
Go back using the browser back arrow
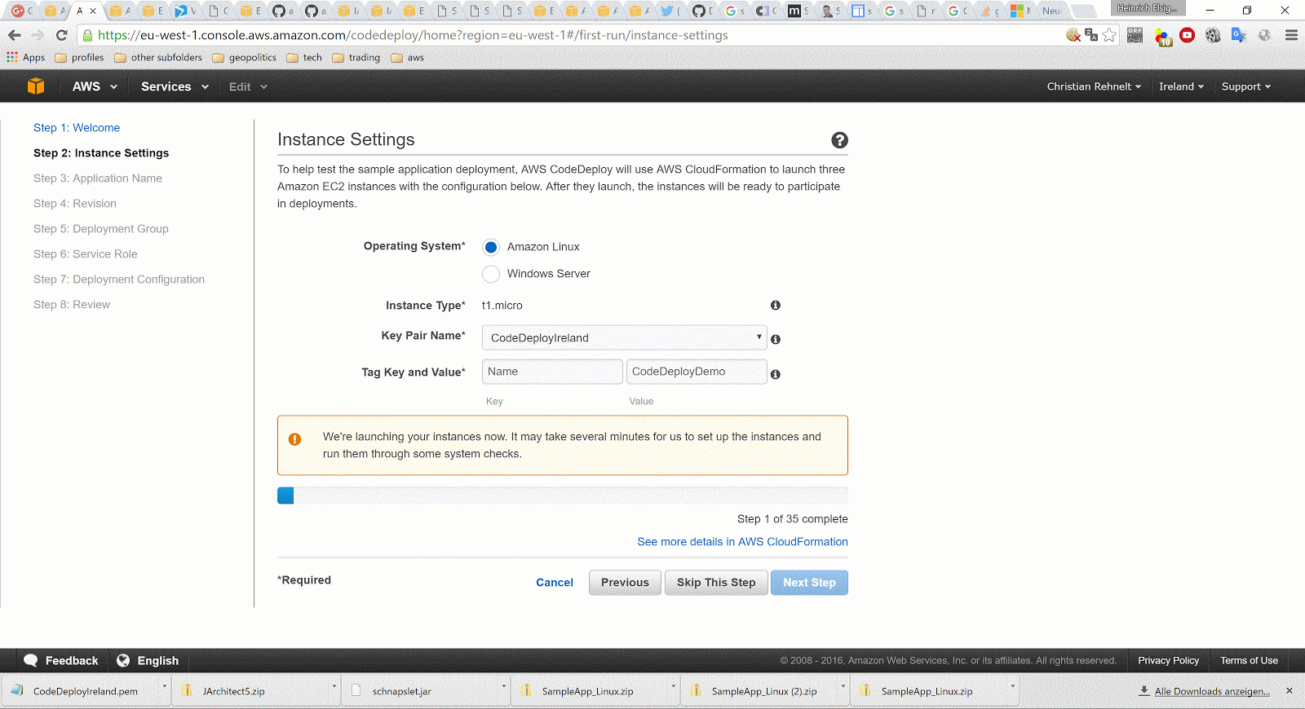15,35
